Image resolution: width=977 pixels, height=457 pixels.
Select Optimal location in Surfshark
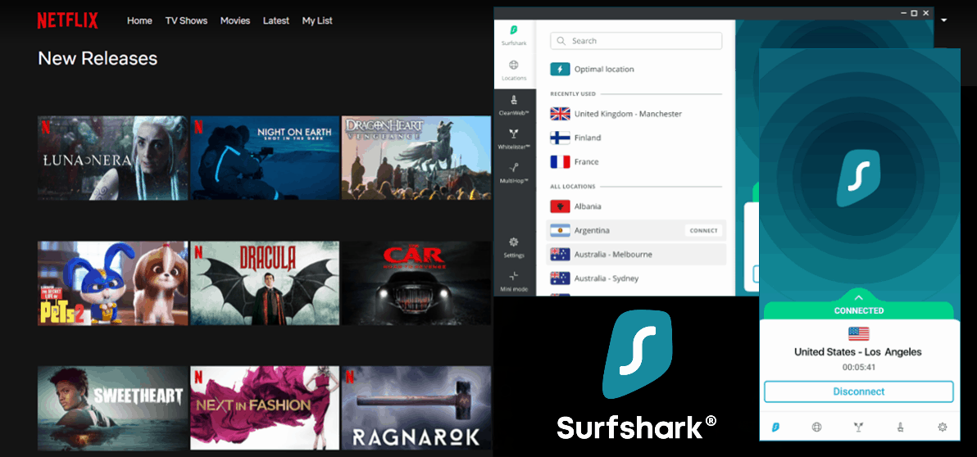[636, 69]
